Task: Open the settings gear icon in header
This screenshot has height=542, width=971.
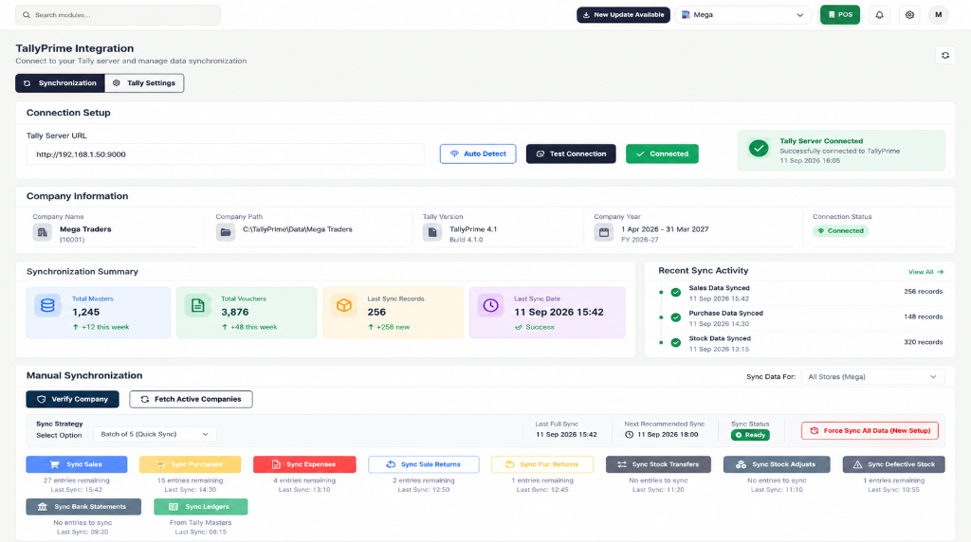Action: 909,15
